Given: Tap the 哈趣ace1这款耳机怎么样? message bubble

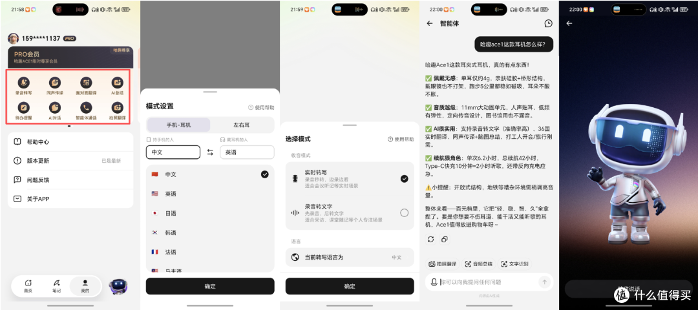Looking at the screenshot, I should click(514, 45).
